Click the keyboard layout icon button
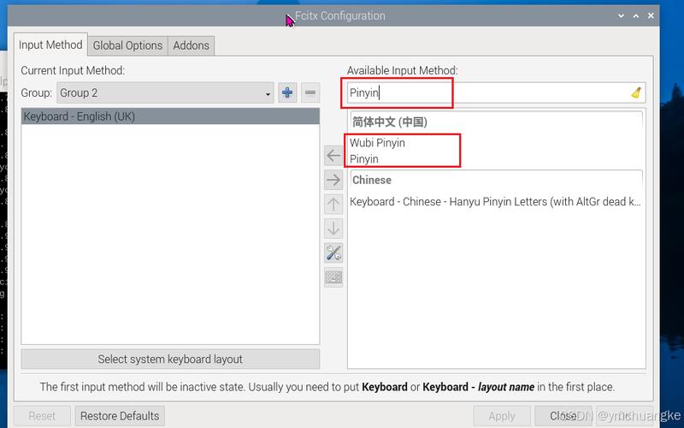This screenshot has width=684, height=428. [x=333, y=277]
